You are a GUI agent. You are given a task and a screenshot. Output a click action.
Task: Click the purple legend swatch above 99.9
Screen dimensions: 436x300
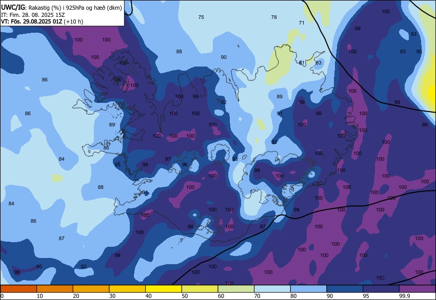pyautogui.click(x=418, y=289)
